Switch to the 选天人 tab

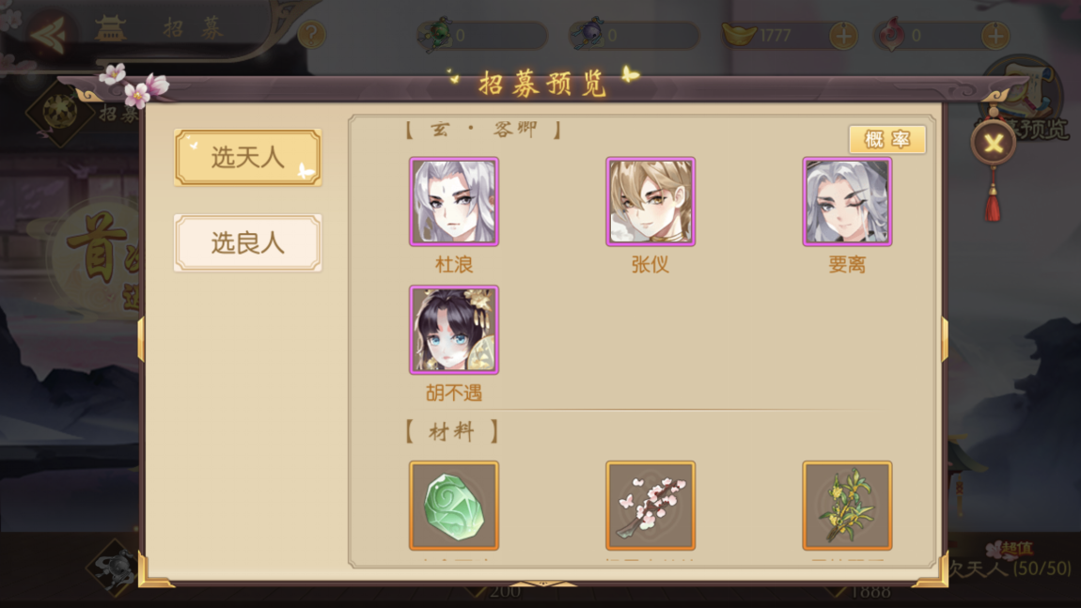point(247,157)
